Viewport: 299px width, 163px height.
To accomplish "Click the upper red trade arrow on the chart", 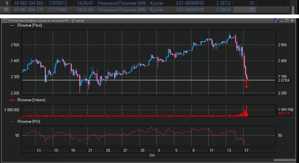I will click(x=247, y=80).
